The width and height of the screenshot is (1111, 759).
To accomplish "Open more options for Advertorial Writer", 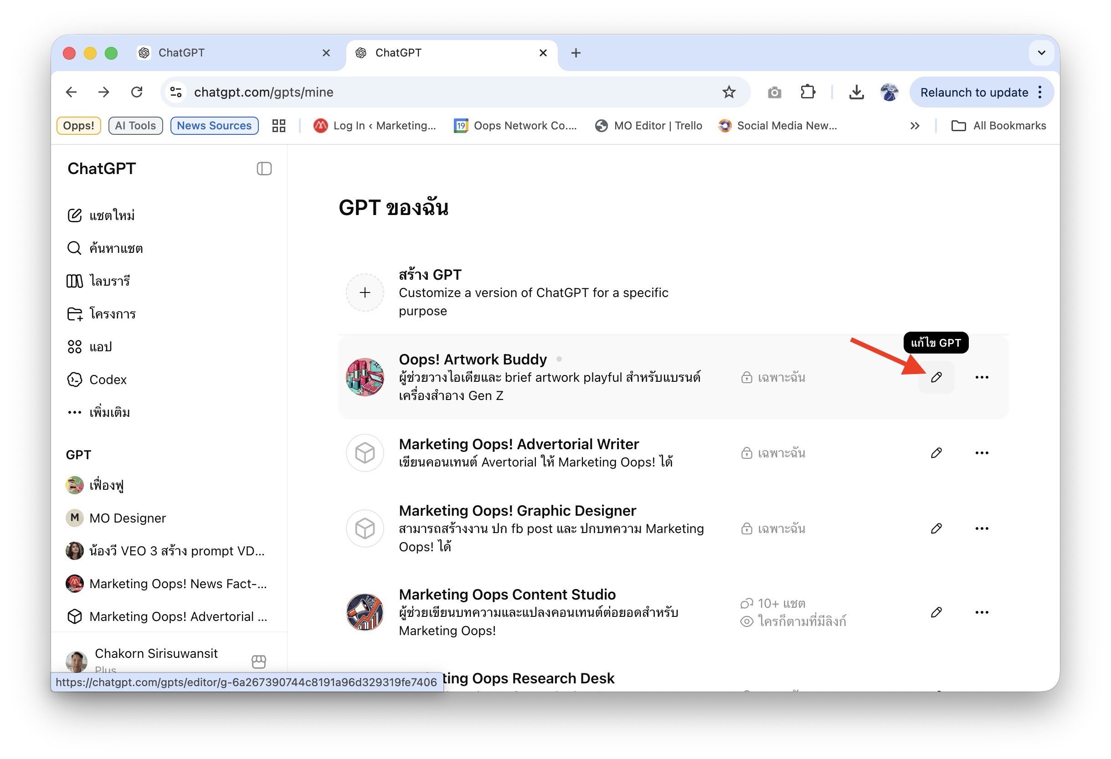I will pos(981,453).
